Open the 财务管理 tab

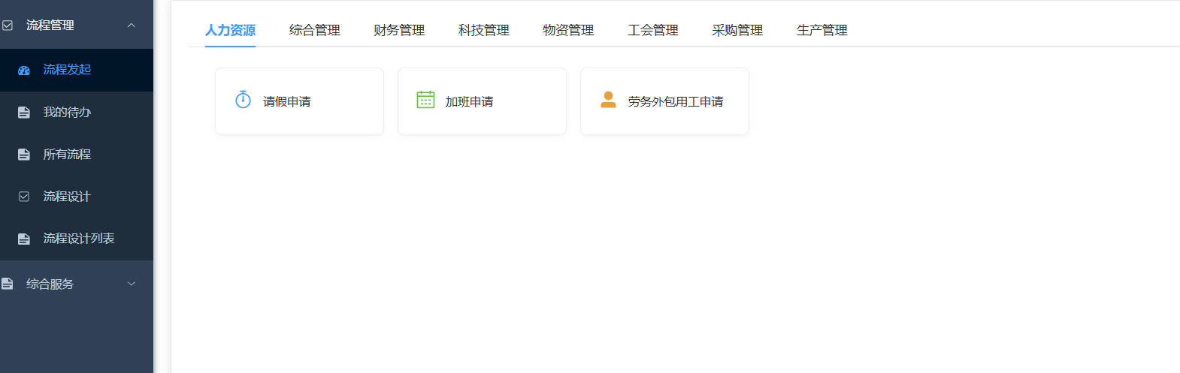[x=399, y=30]
